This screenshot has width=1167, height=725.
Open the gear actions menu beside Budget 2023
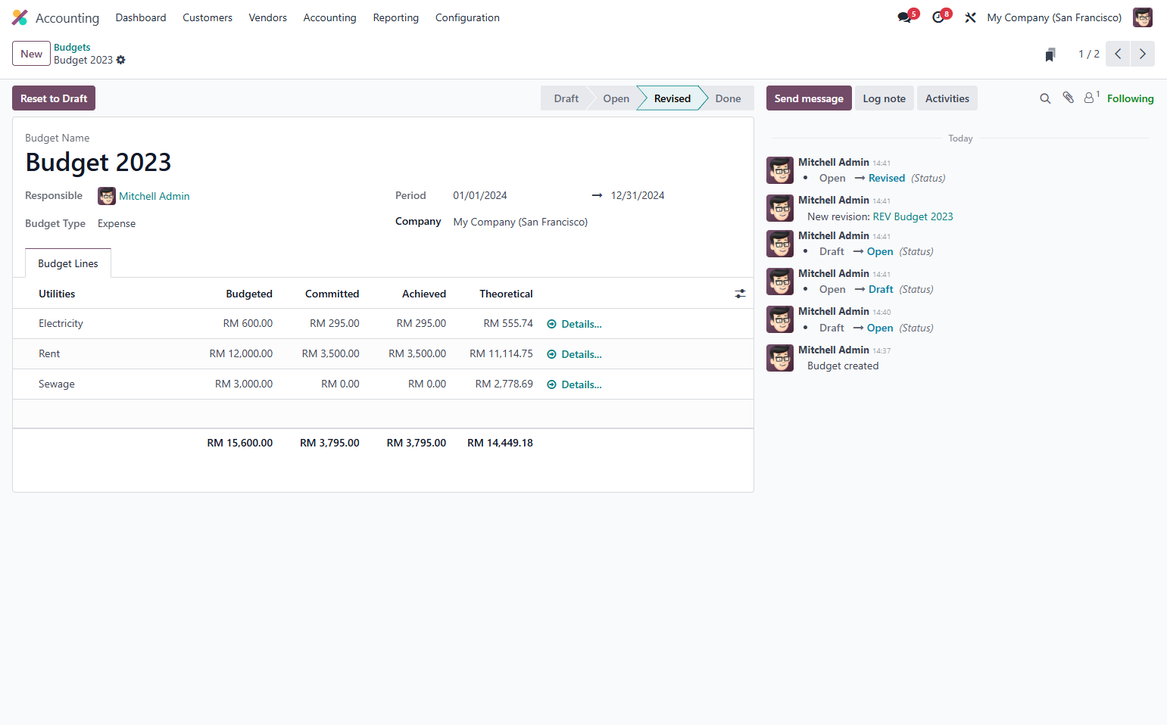coord(121,60)
